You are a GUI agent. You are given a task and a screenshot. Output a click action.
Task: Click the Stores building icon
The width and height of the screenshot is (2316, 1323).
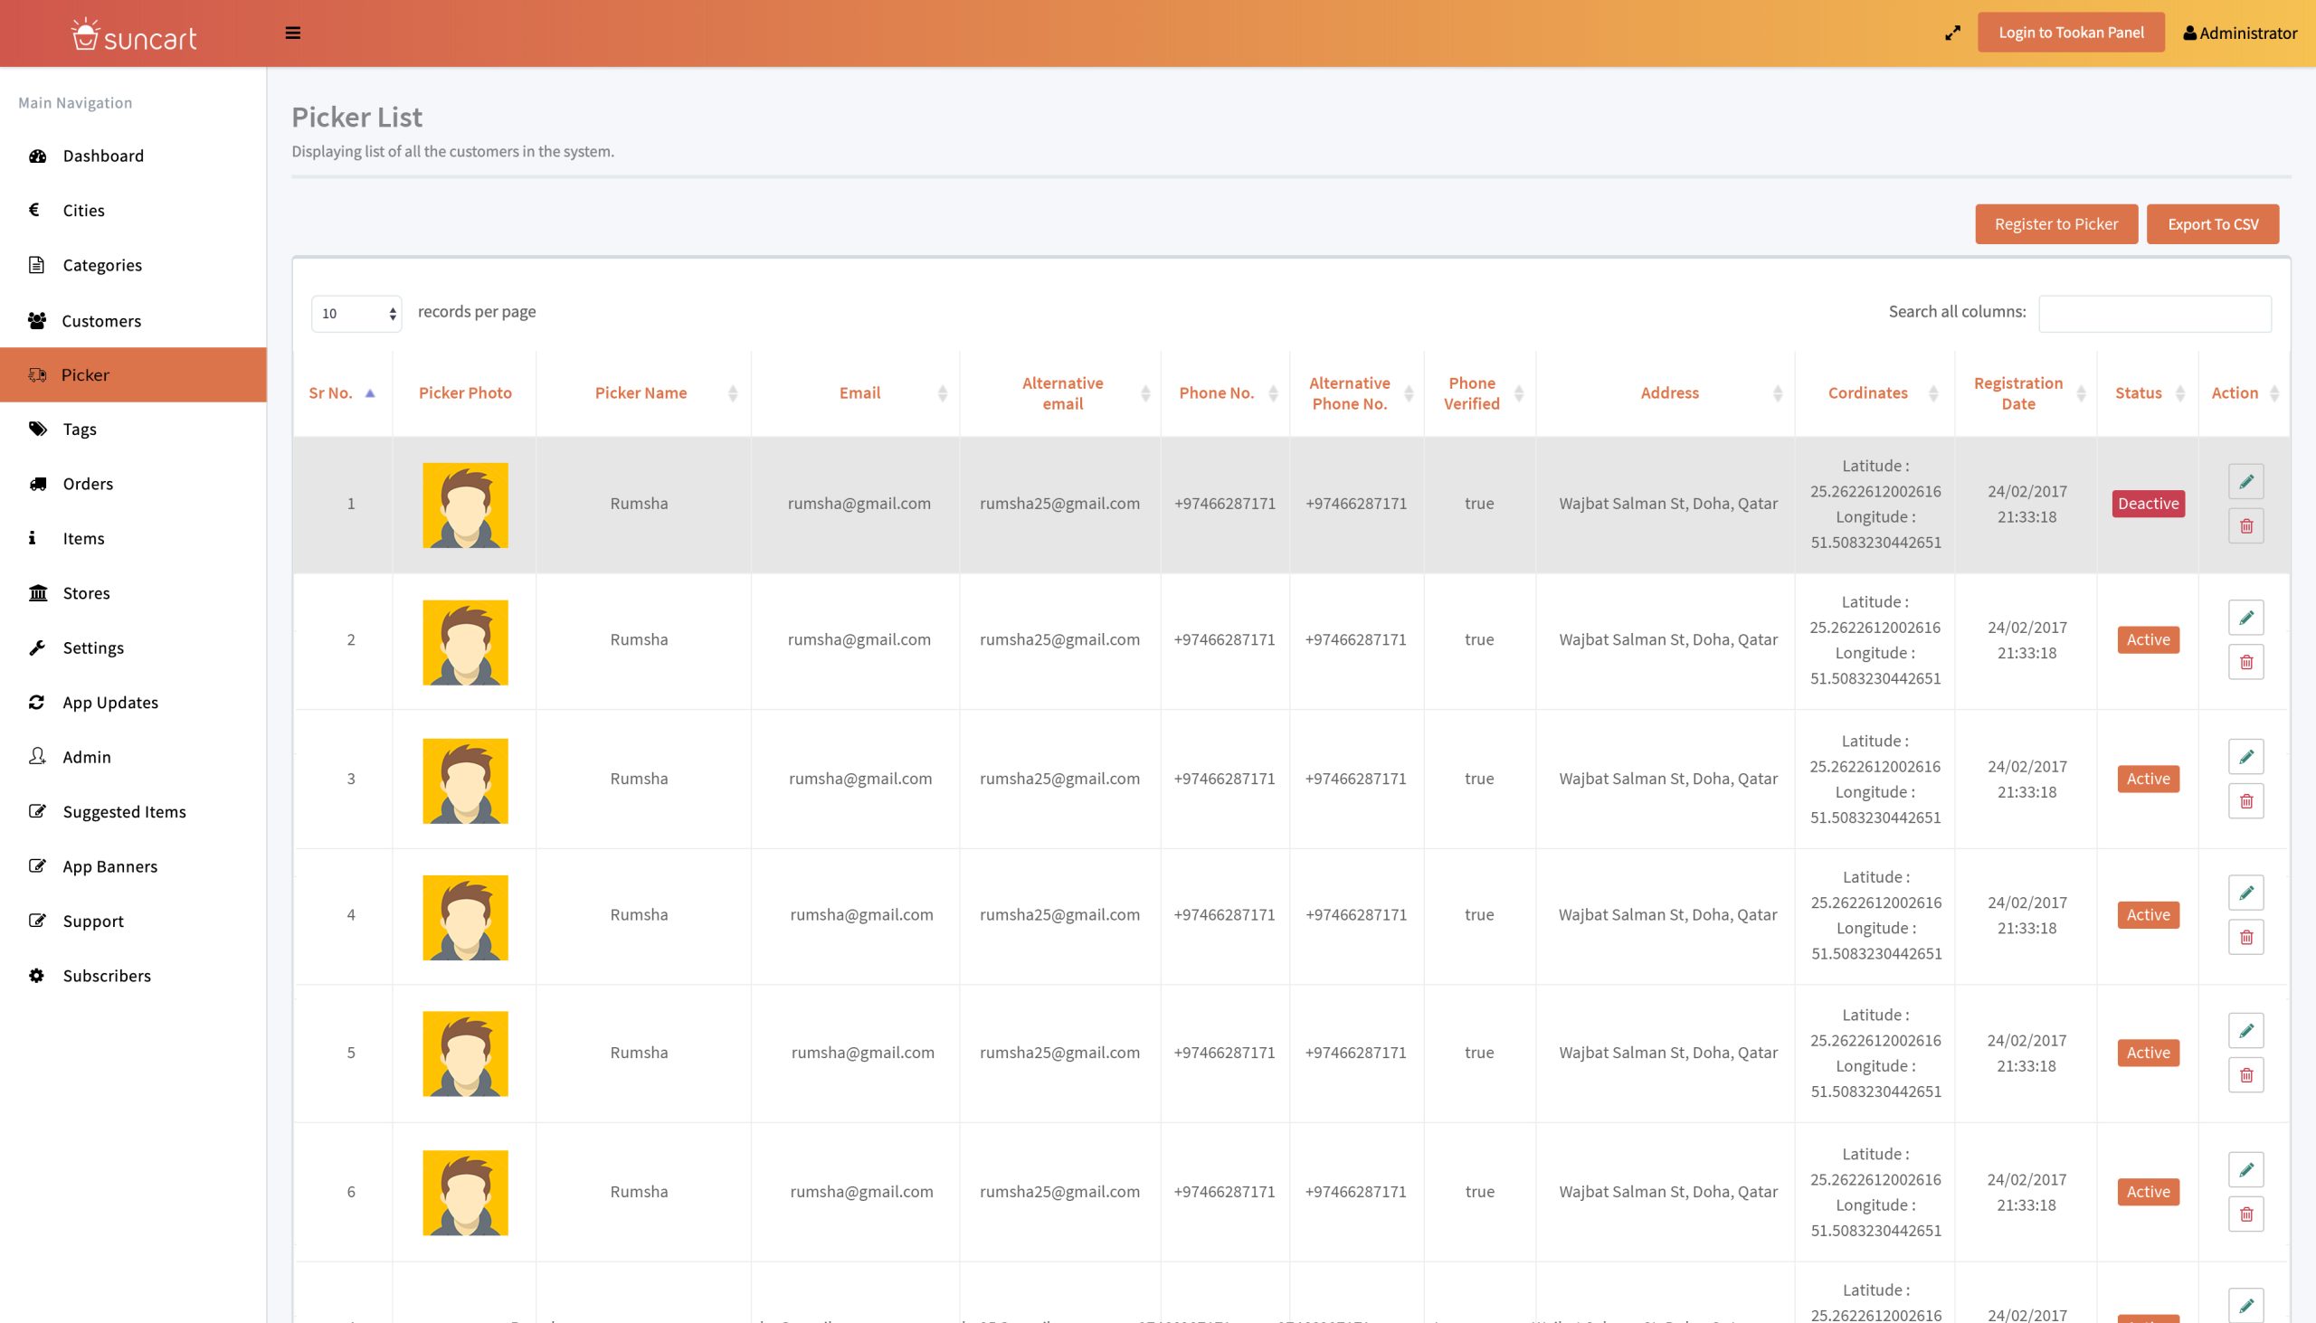pos(38,592)
